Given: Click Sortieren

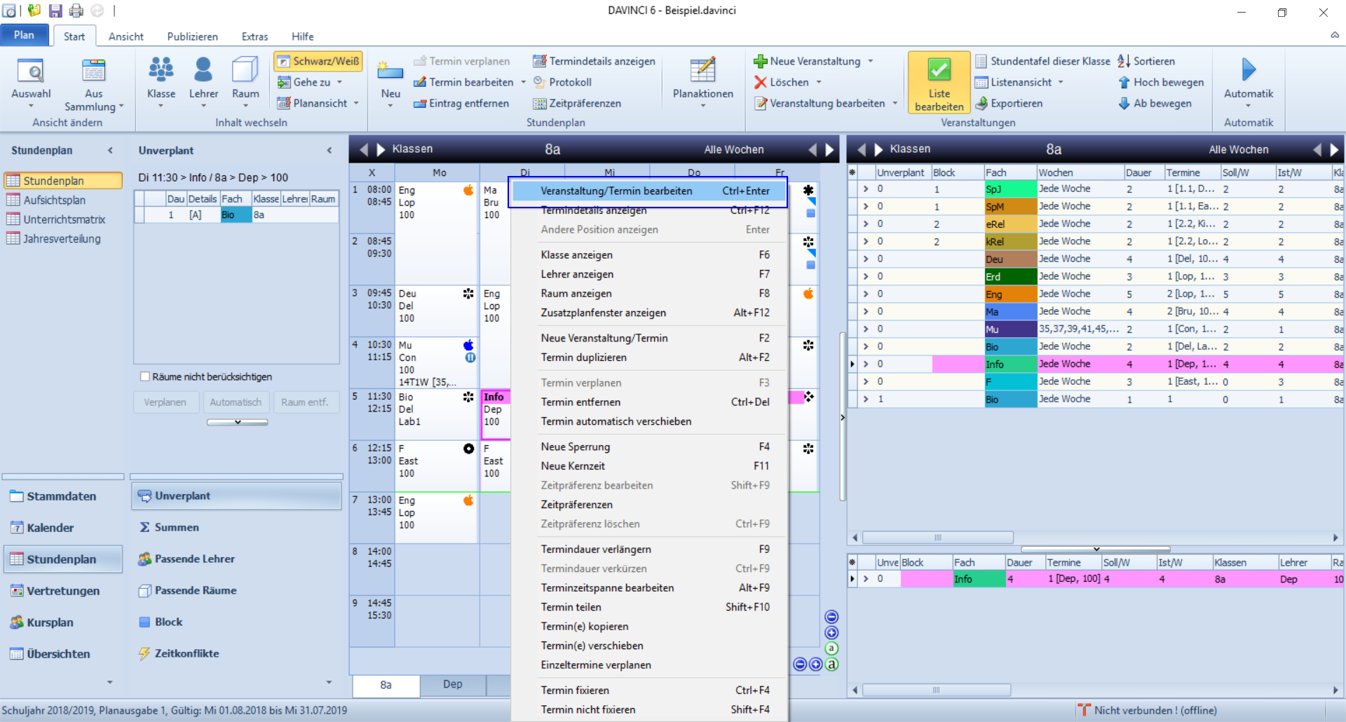Looking at the screenshot, I should point(1146,61).
